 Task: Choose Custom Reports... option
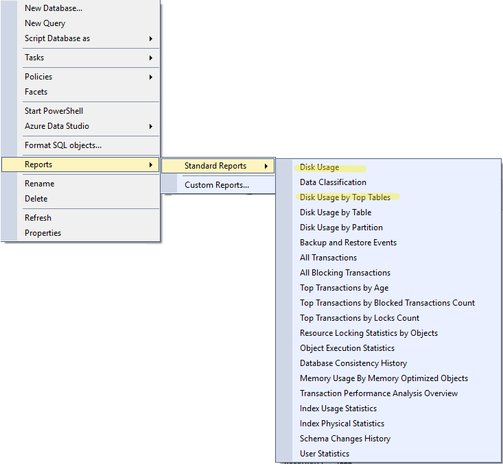(218, 185)
